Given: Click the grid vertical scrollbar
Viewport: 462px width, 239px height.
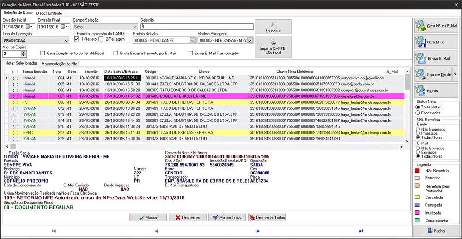Looking at the screenshot, I should tap(407, 106).
